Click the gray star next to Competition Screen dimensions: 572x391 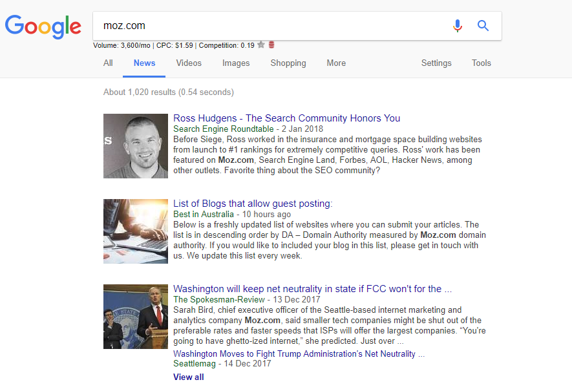tap(260, 45)
